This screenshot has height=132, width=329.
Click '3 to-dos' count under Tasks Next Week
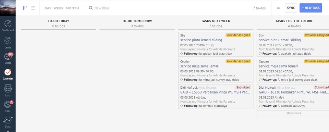click(216, 26)
